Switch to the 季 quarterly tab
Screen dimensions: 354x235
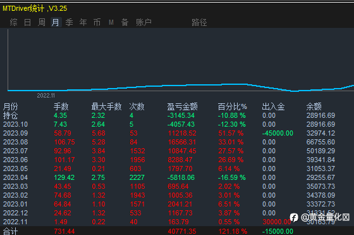click(x=69, y=22)
